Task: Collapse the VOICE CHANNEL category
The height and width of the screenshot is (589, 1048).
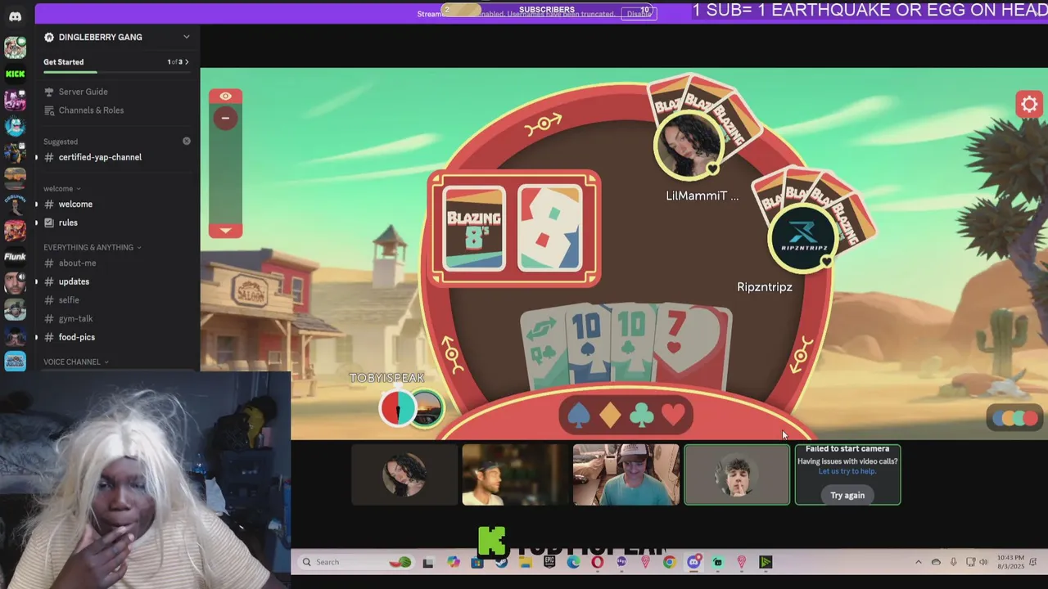Action: click(76, 362)
